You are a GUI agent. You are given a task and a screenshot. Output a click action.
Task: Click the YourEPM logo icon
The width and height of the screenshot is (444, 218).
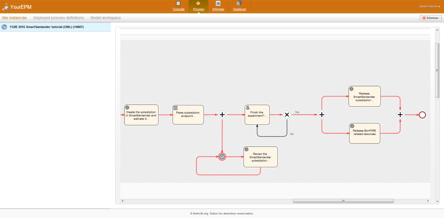[x=5, y=6]
